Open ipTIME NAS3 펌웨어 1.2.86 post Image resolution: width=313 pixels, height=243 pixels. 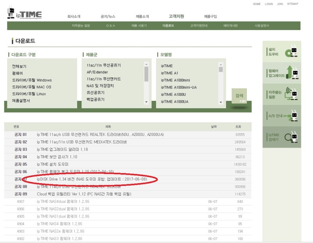(59, 239)
